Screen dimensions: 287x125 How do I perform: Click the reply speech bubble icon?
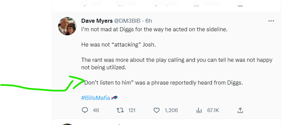click(x=85, y=110)
